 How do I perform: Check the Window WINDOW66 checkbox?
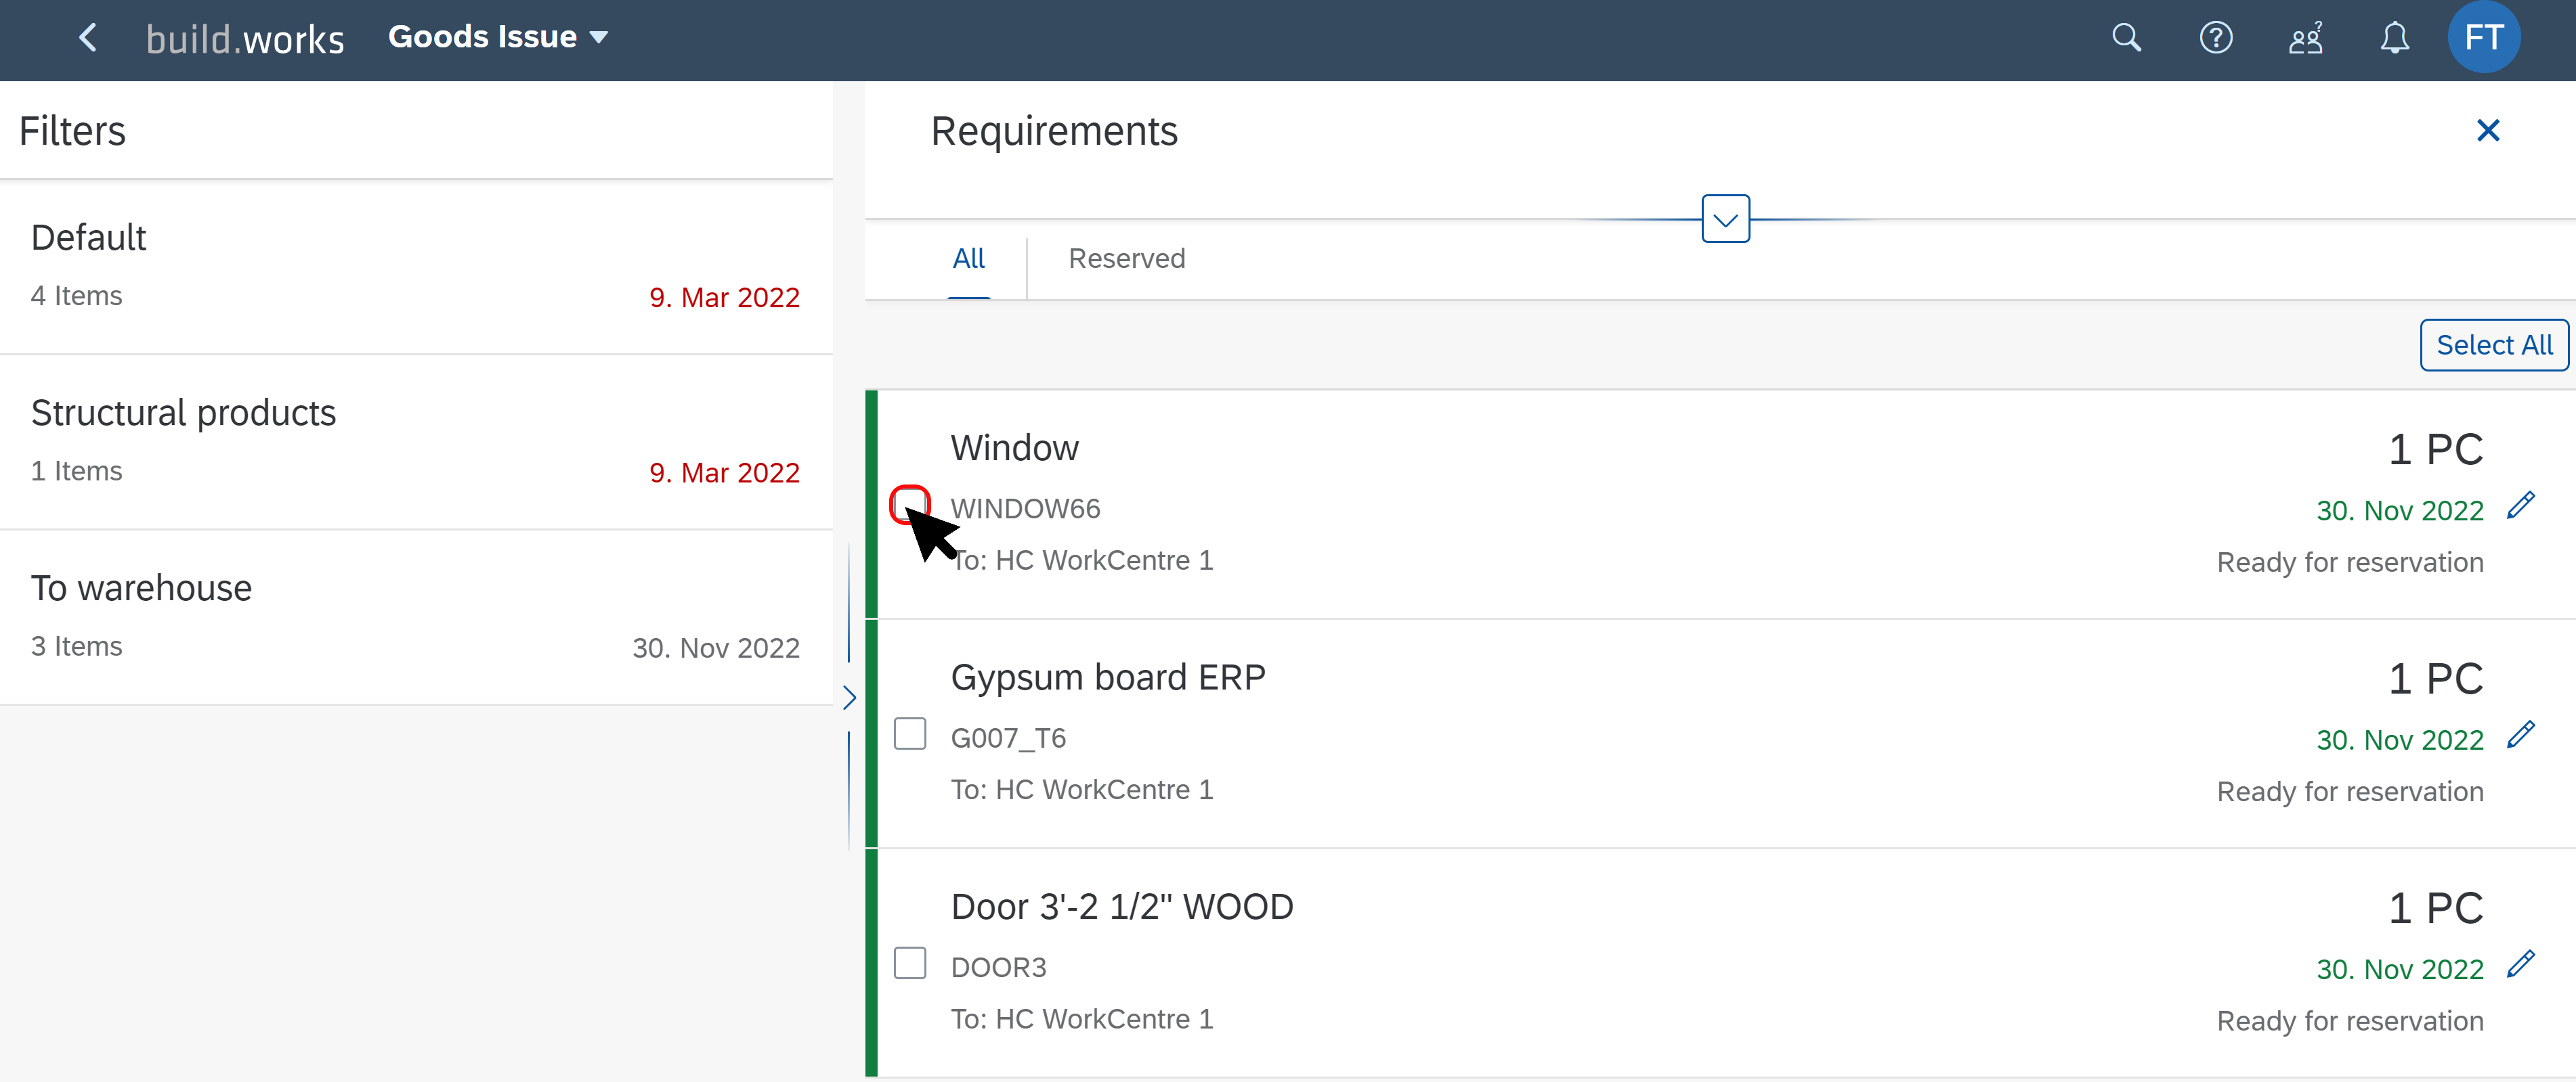click(x=910, y=505)
